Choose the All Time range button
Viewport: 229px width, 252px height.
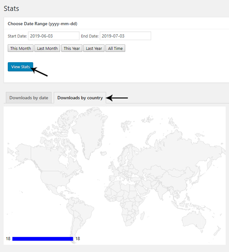click(x=115, y=48)
